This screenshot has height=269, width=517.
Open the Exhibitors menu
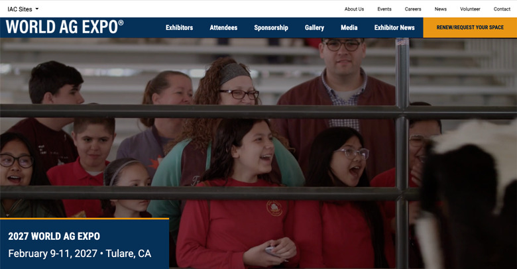pyautogui.click(x=180, y=28)
